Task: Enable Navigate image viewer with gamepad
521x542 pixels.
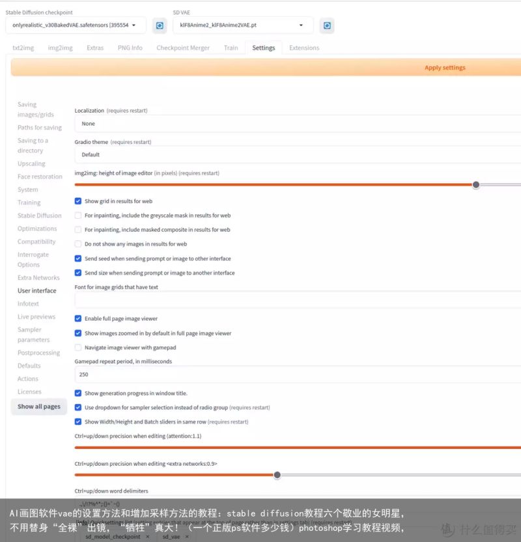Action: click(x=78, y=348)
